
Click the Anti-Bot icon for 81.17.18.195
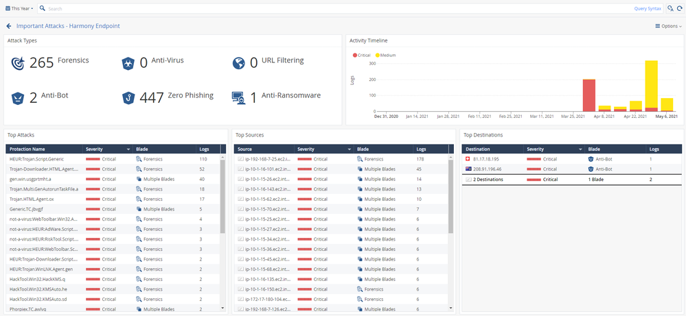(591, 159)
